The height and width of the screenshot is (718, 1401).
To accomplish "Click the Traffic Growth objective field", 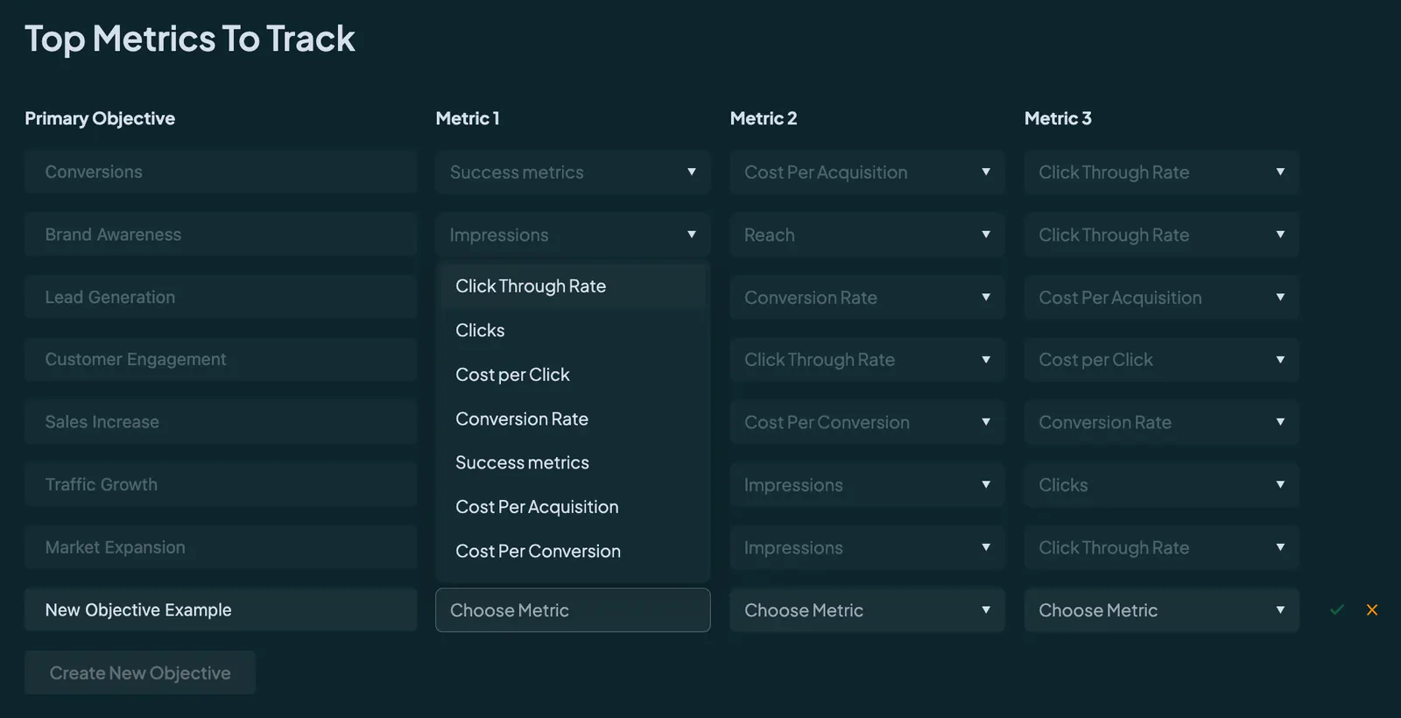I will pyautogui.click(x=221, y=484).
